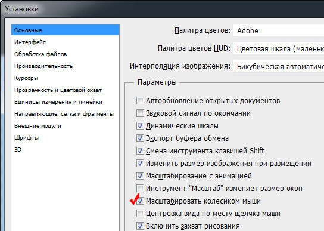Open Единицы измерения и линейки
Image resolution: width=324 pixels, height=231 pixels.
pyautogui.click(x=58, y=102)
